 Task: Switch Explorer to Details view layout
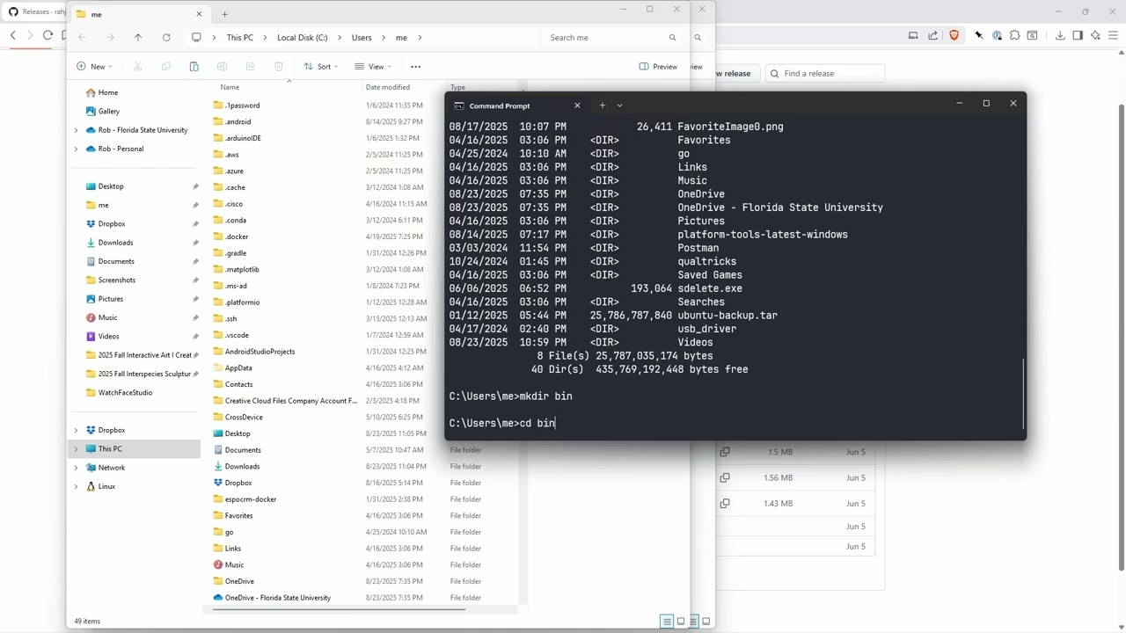[667, 622]
